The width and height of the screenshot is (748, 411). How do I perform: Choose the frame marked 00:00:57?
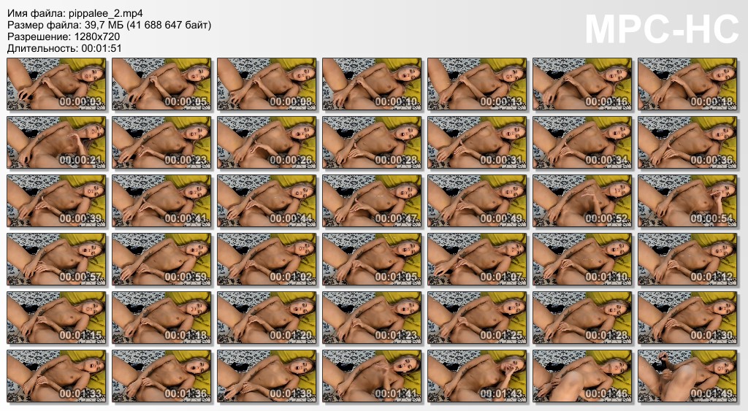pos(56,259)
